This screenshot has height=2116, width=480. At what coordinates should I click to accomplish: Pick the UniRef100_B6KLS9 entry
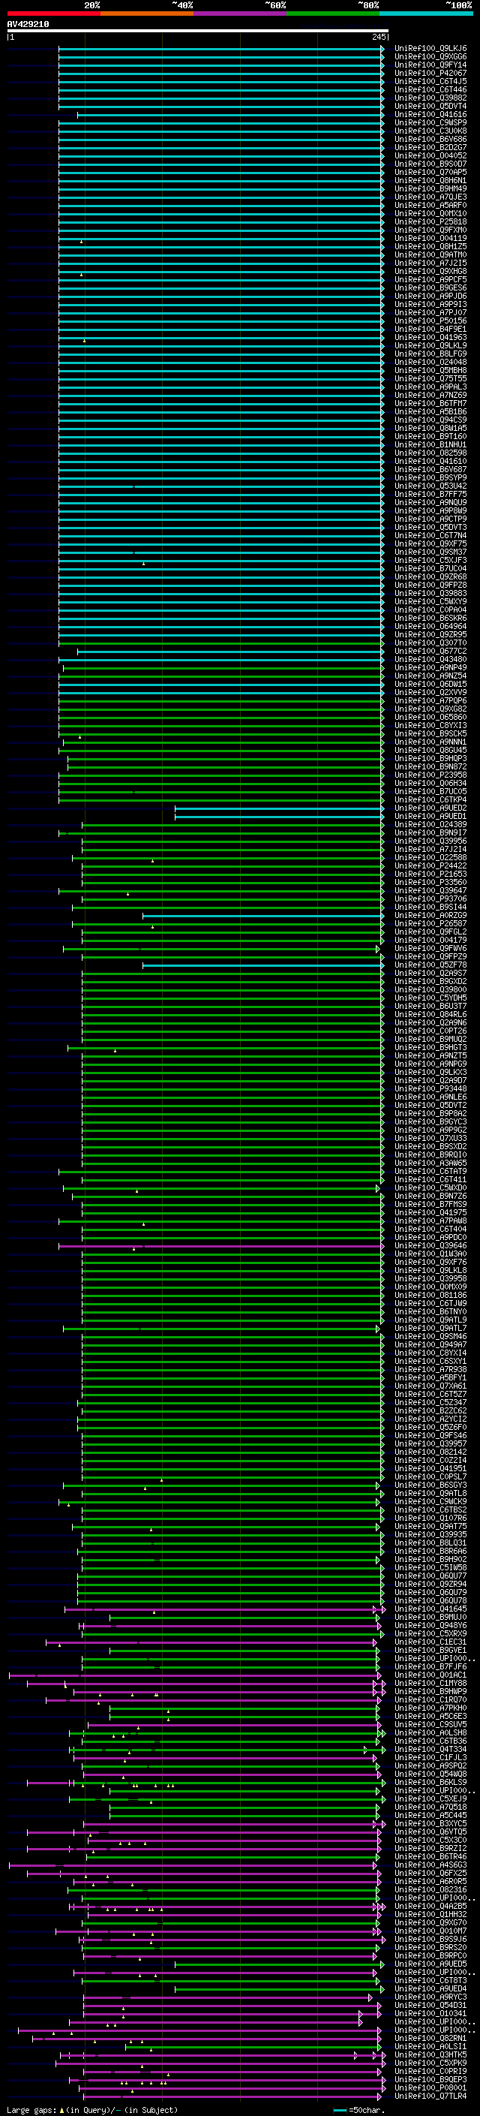pyautogui.click(x=430, y=1783)
